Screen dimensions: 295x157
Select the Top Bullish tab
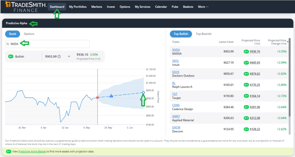[x=181, y=34]
